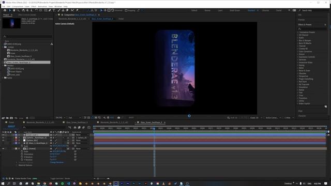Open the Layer menu
331x186 pixels.
pyautogui.click(x=27, y=7)
